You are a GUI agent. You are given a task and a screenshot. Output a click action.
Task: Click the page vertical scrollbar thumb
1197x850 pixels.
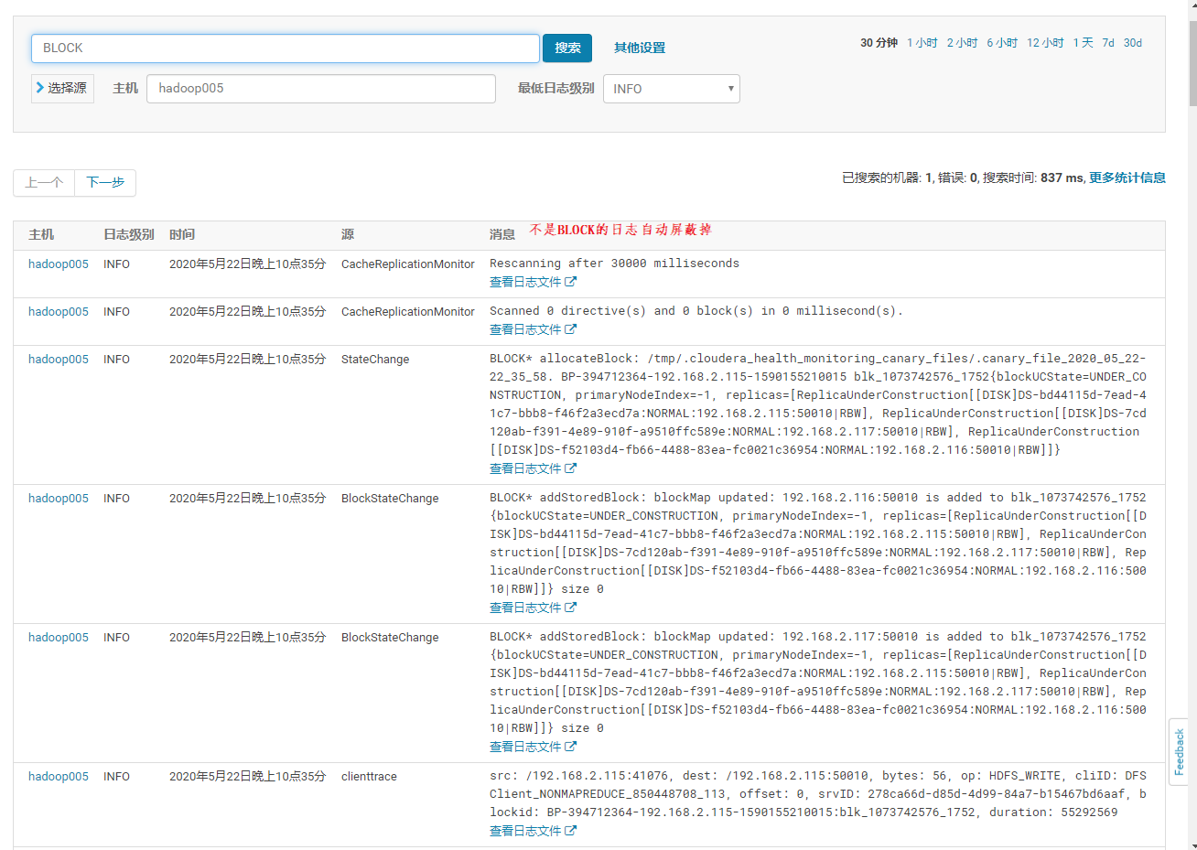click(1192, 62)
